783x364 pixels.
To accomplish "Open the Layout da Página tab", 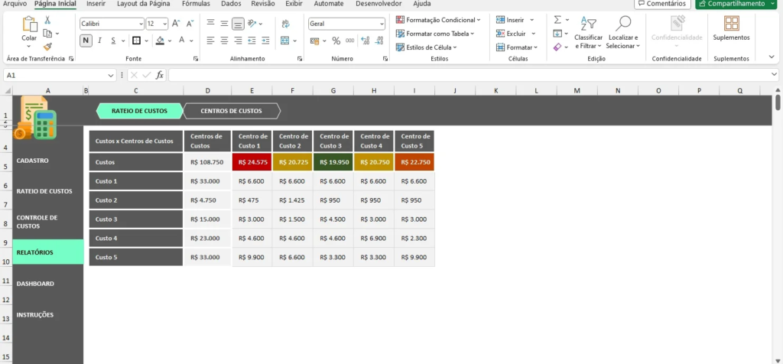I will [x=143, y=4].
